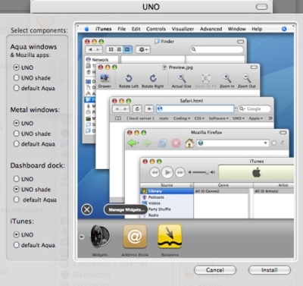Open the Edit menu
The image size is (303, 286).
pos(136,29)
